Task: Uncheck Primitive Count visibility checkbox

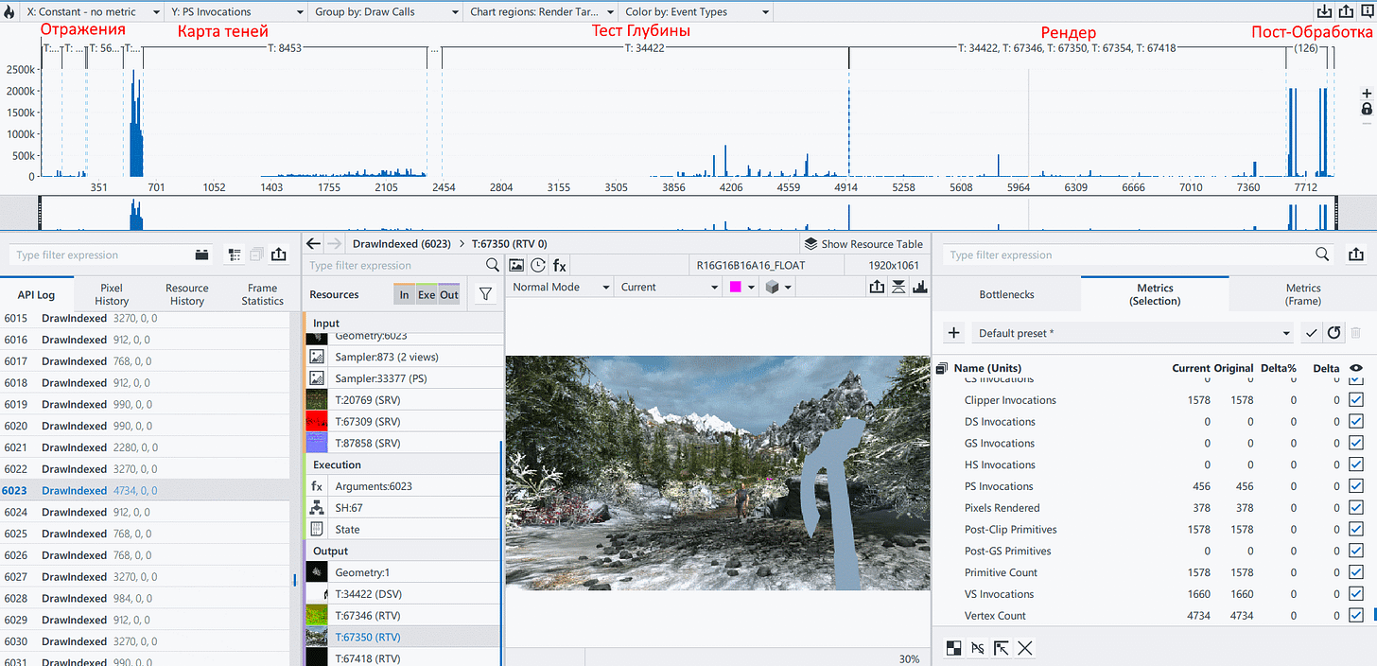Action: [x=1357, y=572]
